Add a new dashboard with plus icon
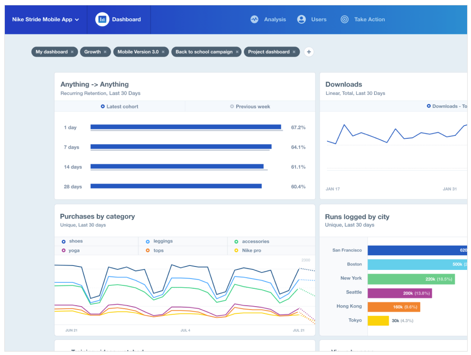The image size is (471, 355). coord(309,52)
